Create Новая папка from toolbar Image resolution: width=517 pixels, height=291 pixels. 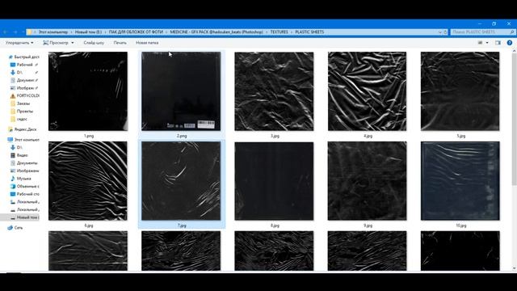[147, 43]
